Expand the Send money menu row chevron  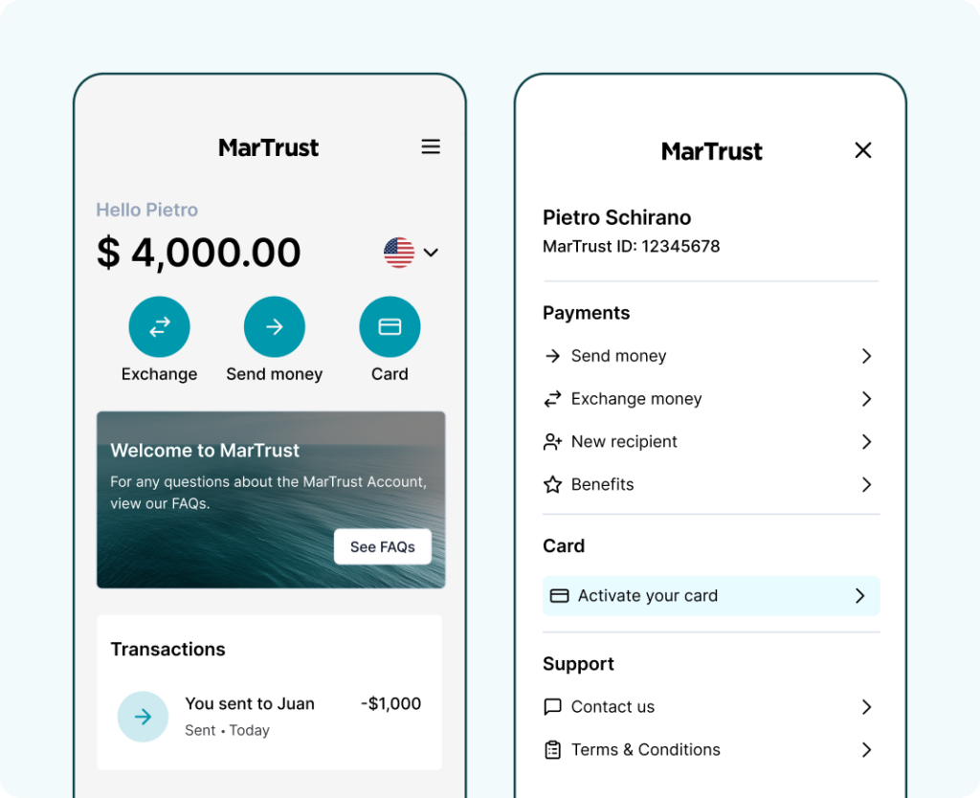(x=866, y=356)
